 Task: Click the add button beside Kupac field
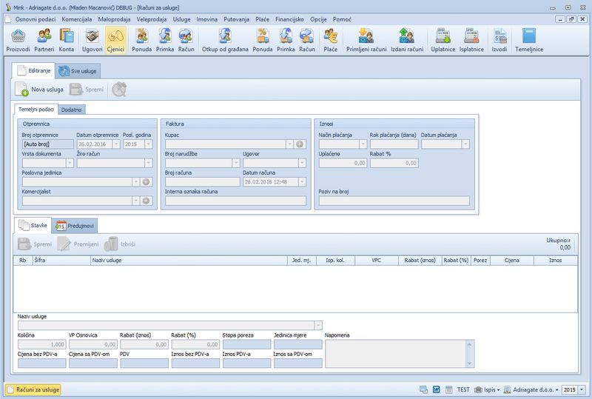tap(300, 144)
